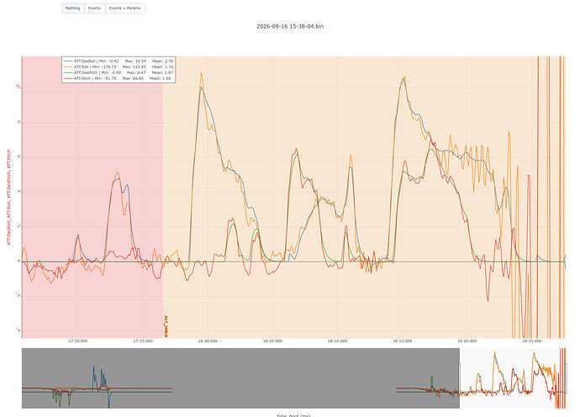Viewport: 580px width, 417px height.
Task: Toggle ATT.Roll trace in the legend
Action: (x=119, y=67)
